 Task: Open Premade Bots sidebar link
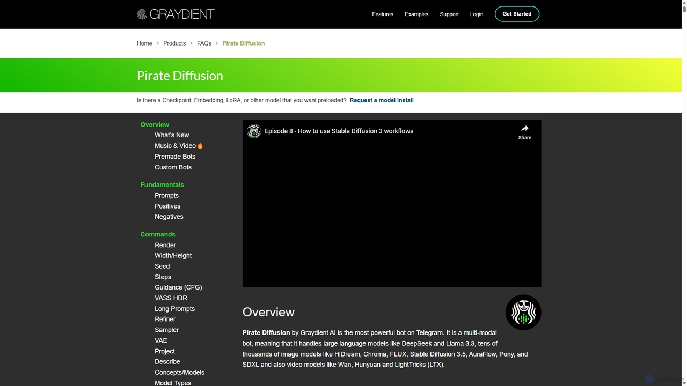coord(175,157)
